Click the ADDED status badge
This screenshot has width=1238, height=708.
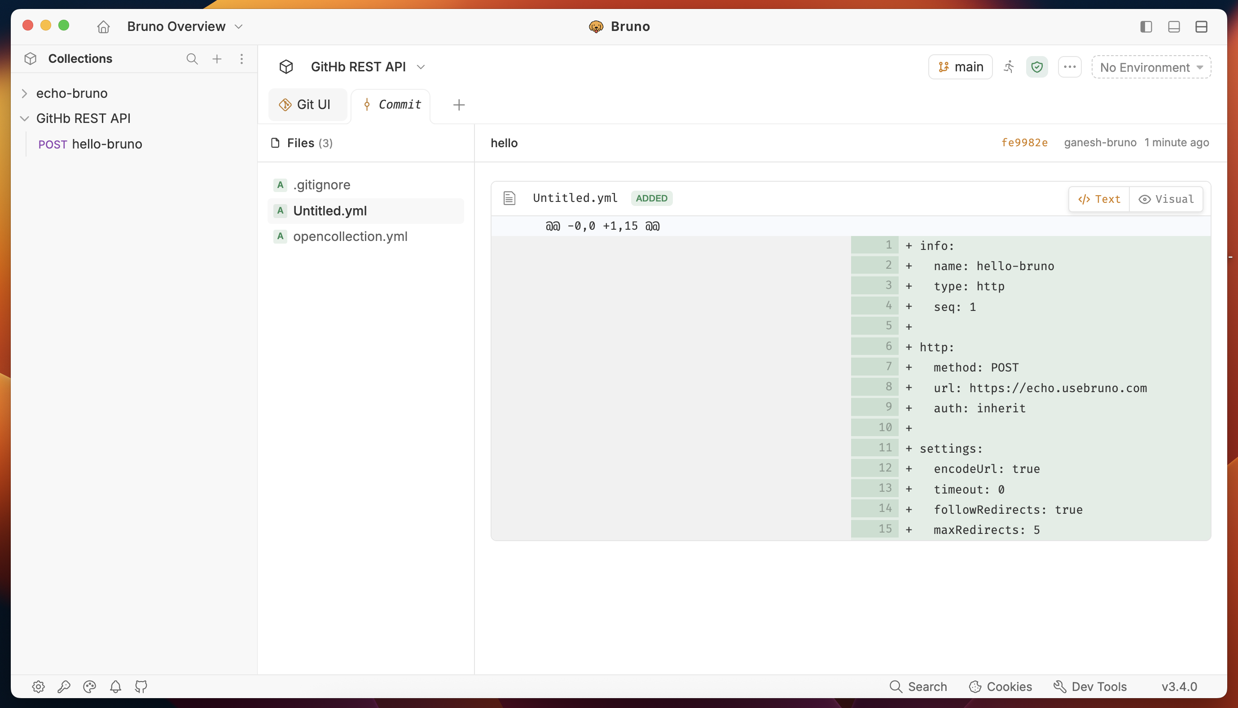[x=651, y=198]
